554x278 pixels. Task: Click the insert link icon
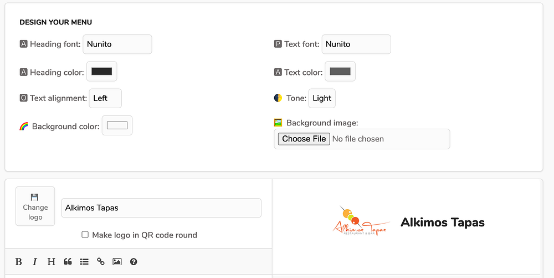click(100, 262)
